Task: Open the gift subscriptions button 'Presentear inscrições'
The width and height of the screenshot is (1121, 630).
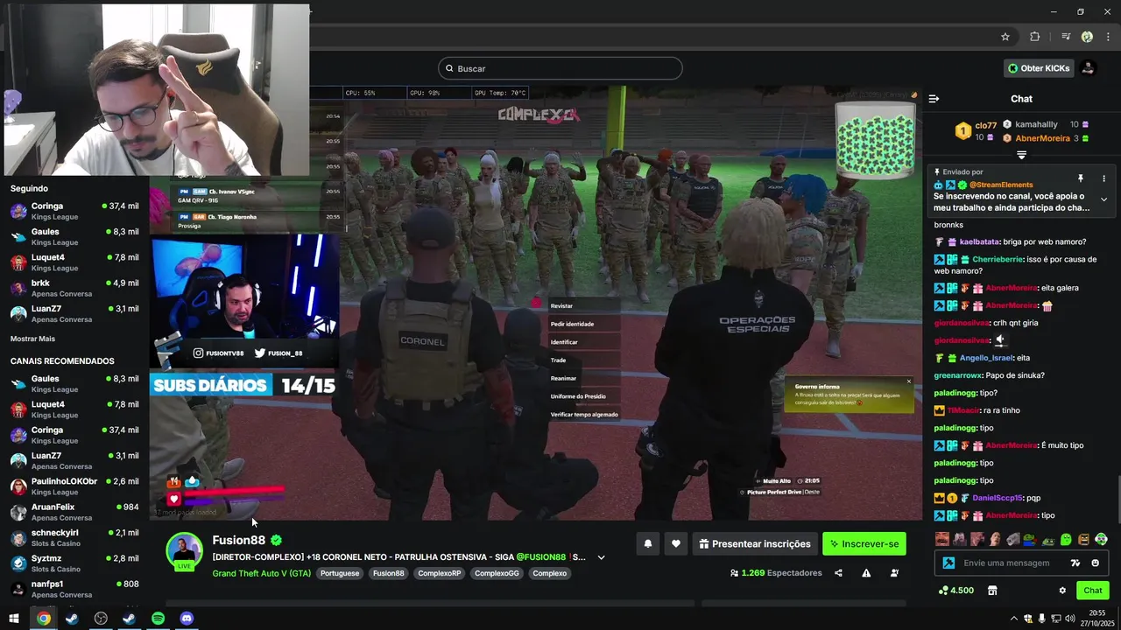Action: coord(754,543)
